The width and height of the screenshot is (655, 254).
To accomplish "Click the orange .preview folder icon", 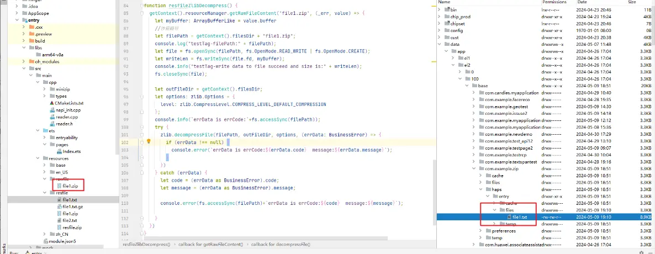I will tap(31, 34).
